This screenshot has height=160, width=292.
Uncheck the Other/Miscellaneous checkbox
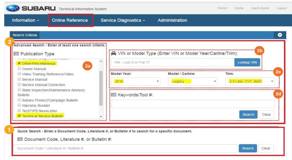tap(19, 63)
